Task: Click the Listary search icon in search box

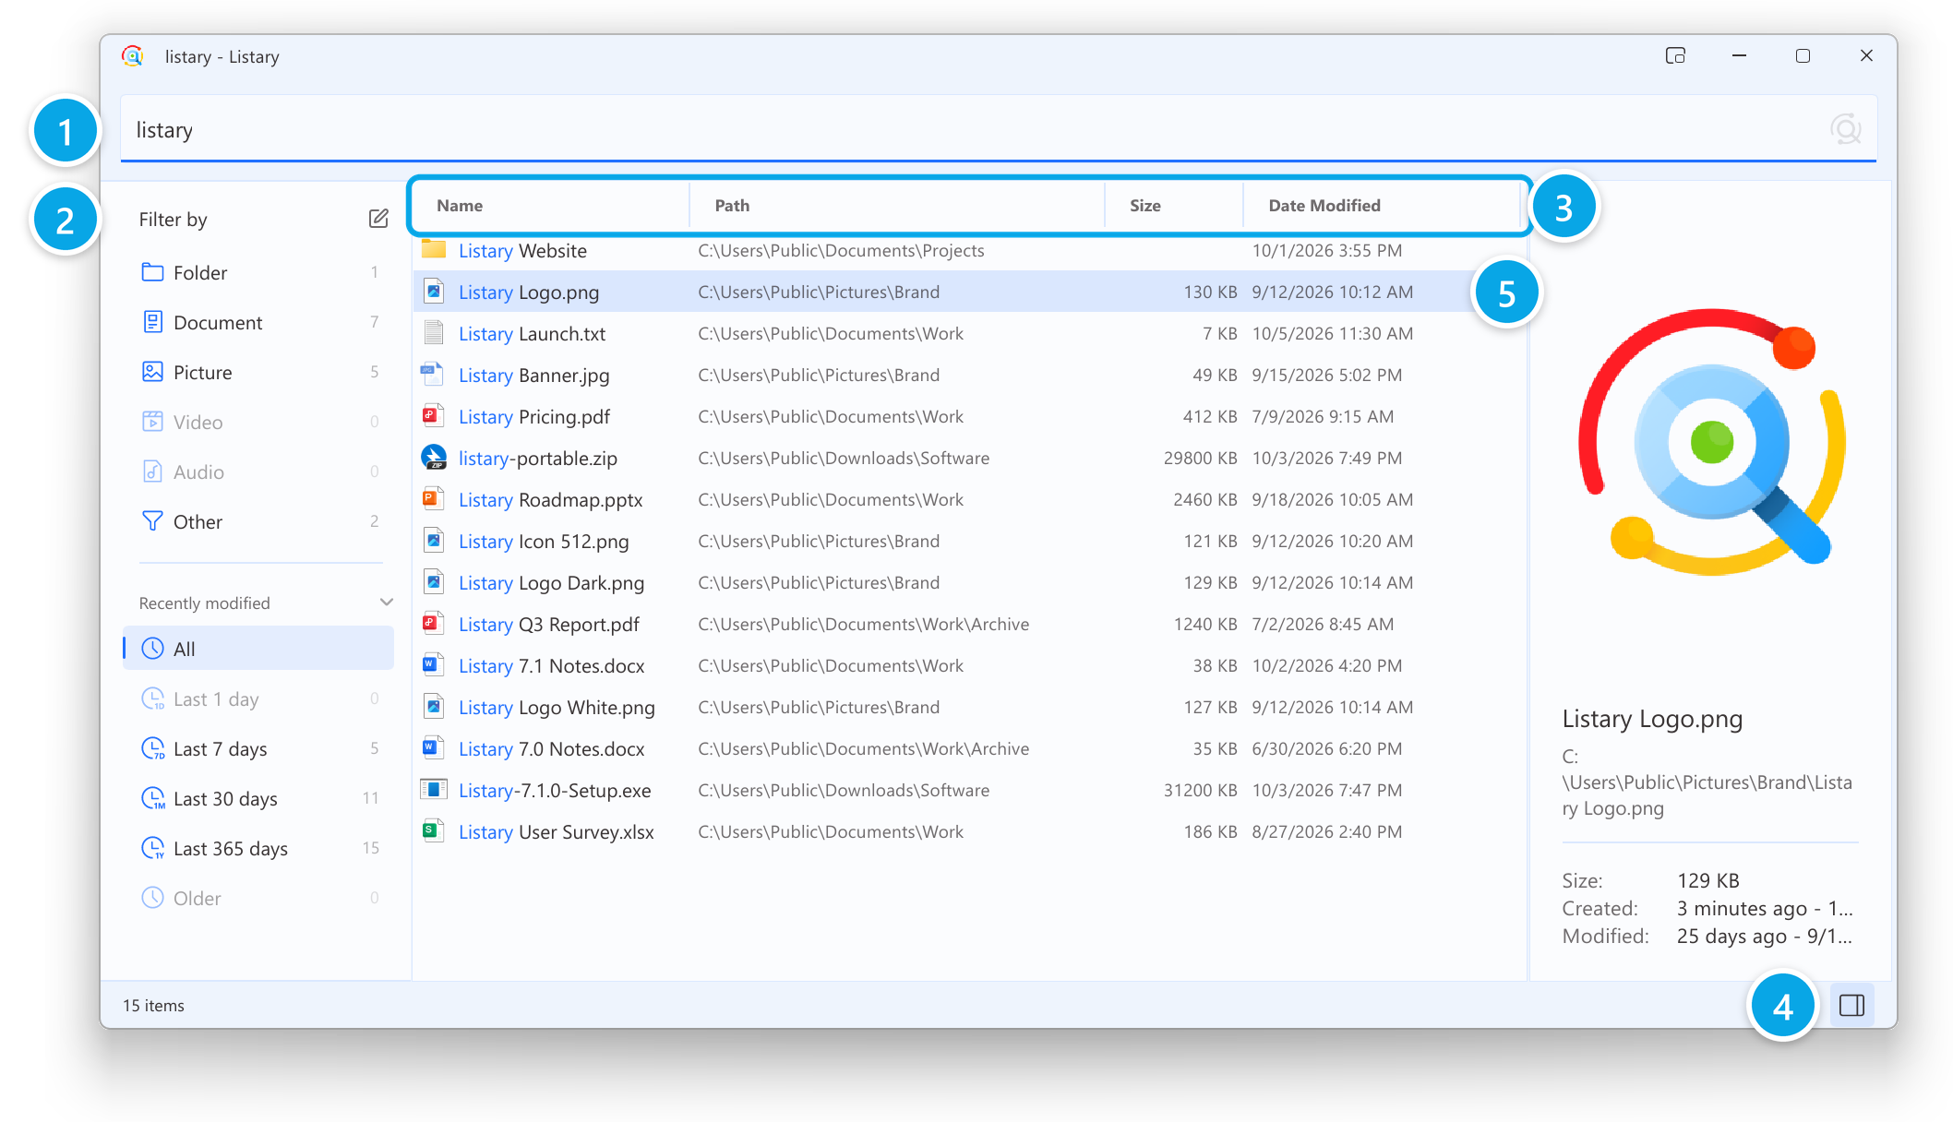Action: [1846, 129]
